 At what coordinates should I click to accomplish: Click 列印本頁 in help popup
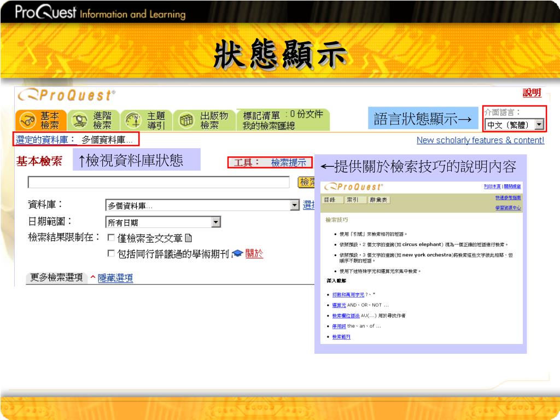point(492,186)
